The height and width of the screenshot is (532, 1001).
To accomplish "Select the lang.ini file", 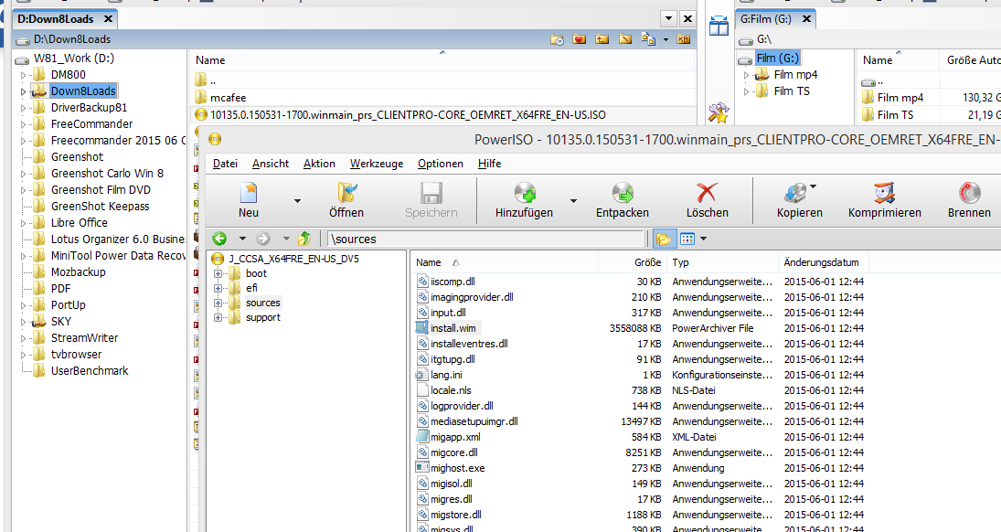I will [x=446, y=375].
